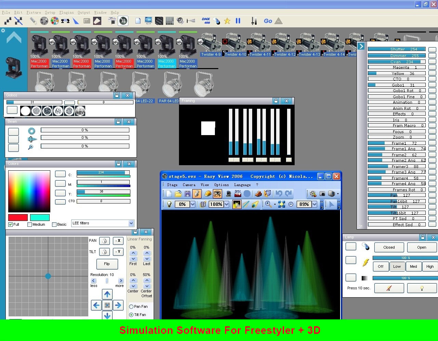The height and width of the screenshot is (341, 438).
Task: Click the 3D view toolbar icon
Action: [123, 21]
